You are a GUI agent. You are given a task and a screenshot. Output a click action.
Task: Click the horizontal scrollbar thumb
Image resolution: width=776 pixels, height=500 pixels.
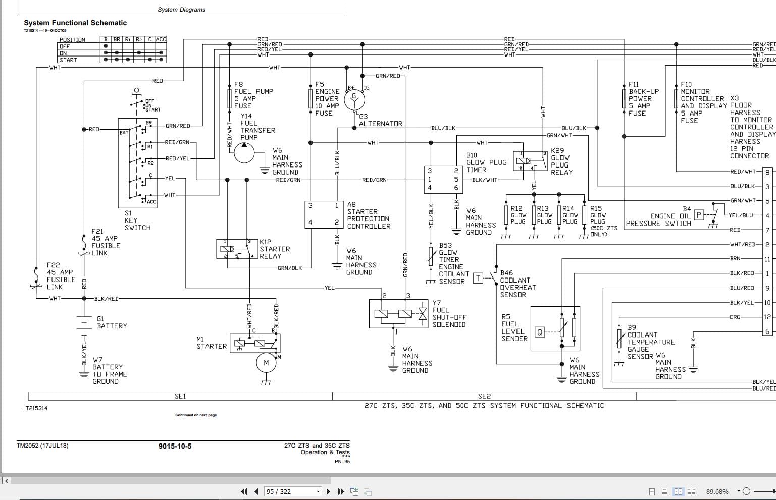tap(171, 480)
